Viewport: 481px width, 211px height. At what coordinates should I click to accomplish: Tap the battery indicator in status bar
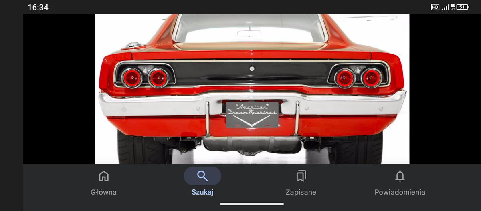click(463, 7)
